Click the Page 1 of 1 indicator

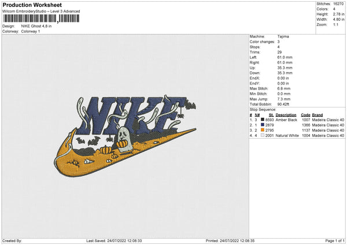335,241
